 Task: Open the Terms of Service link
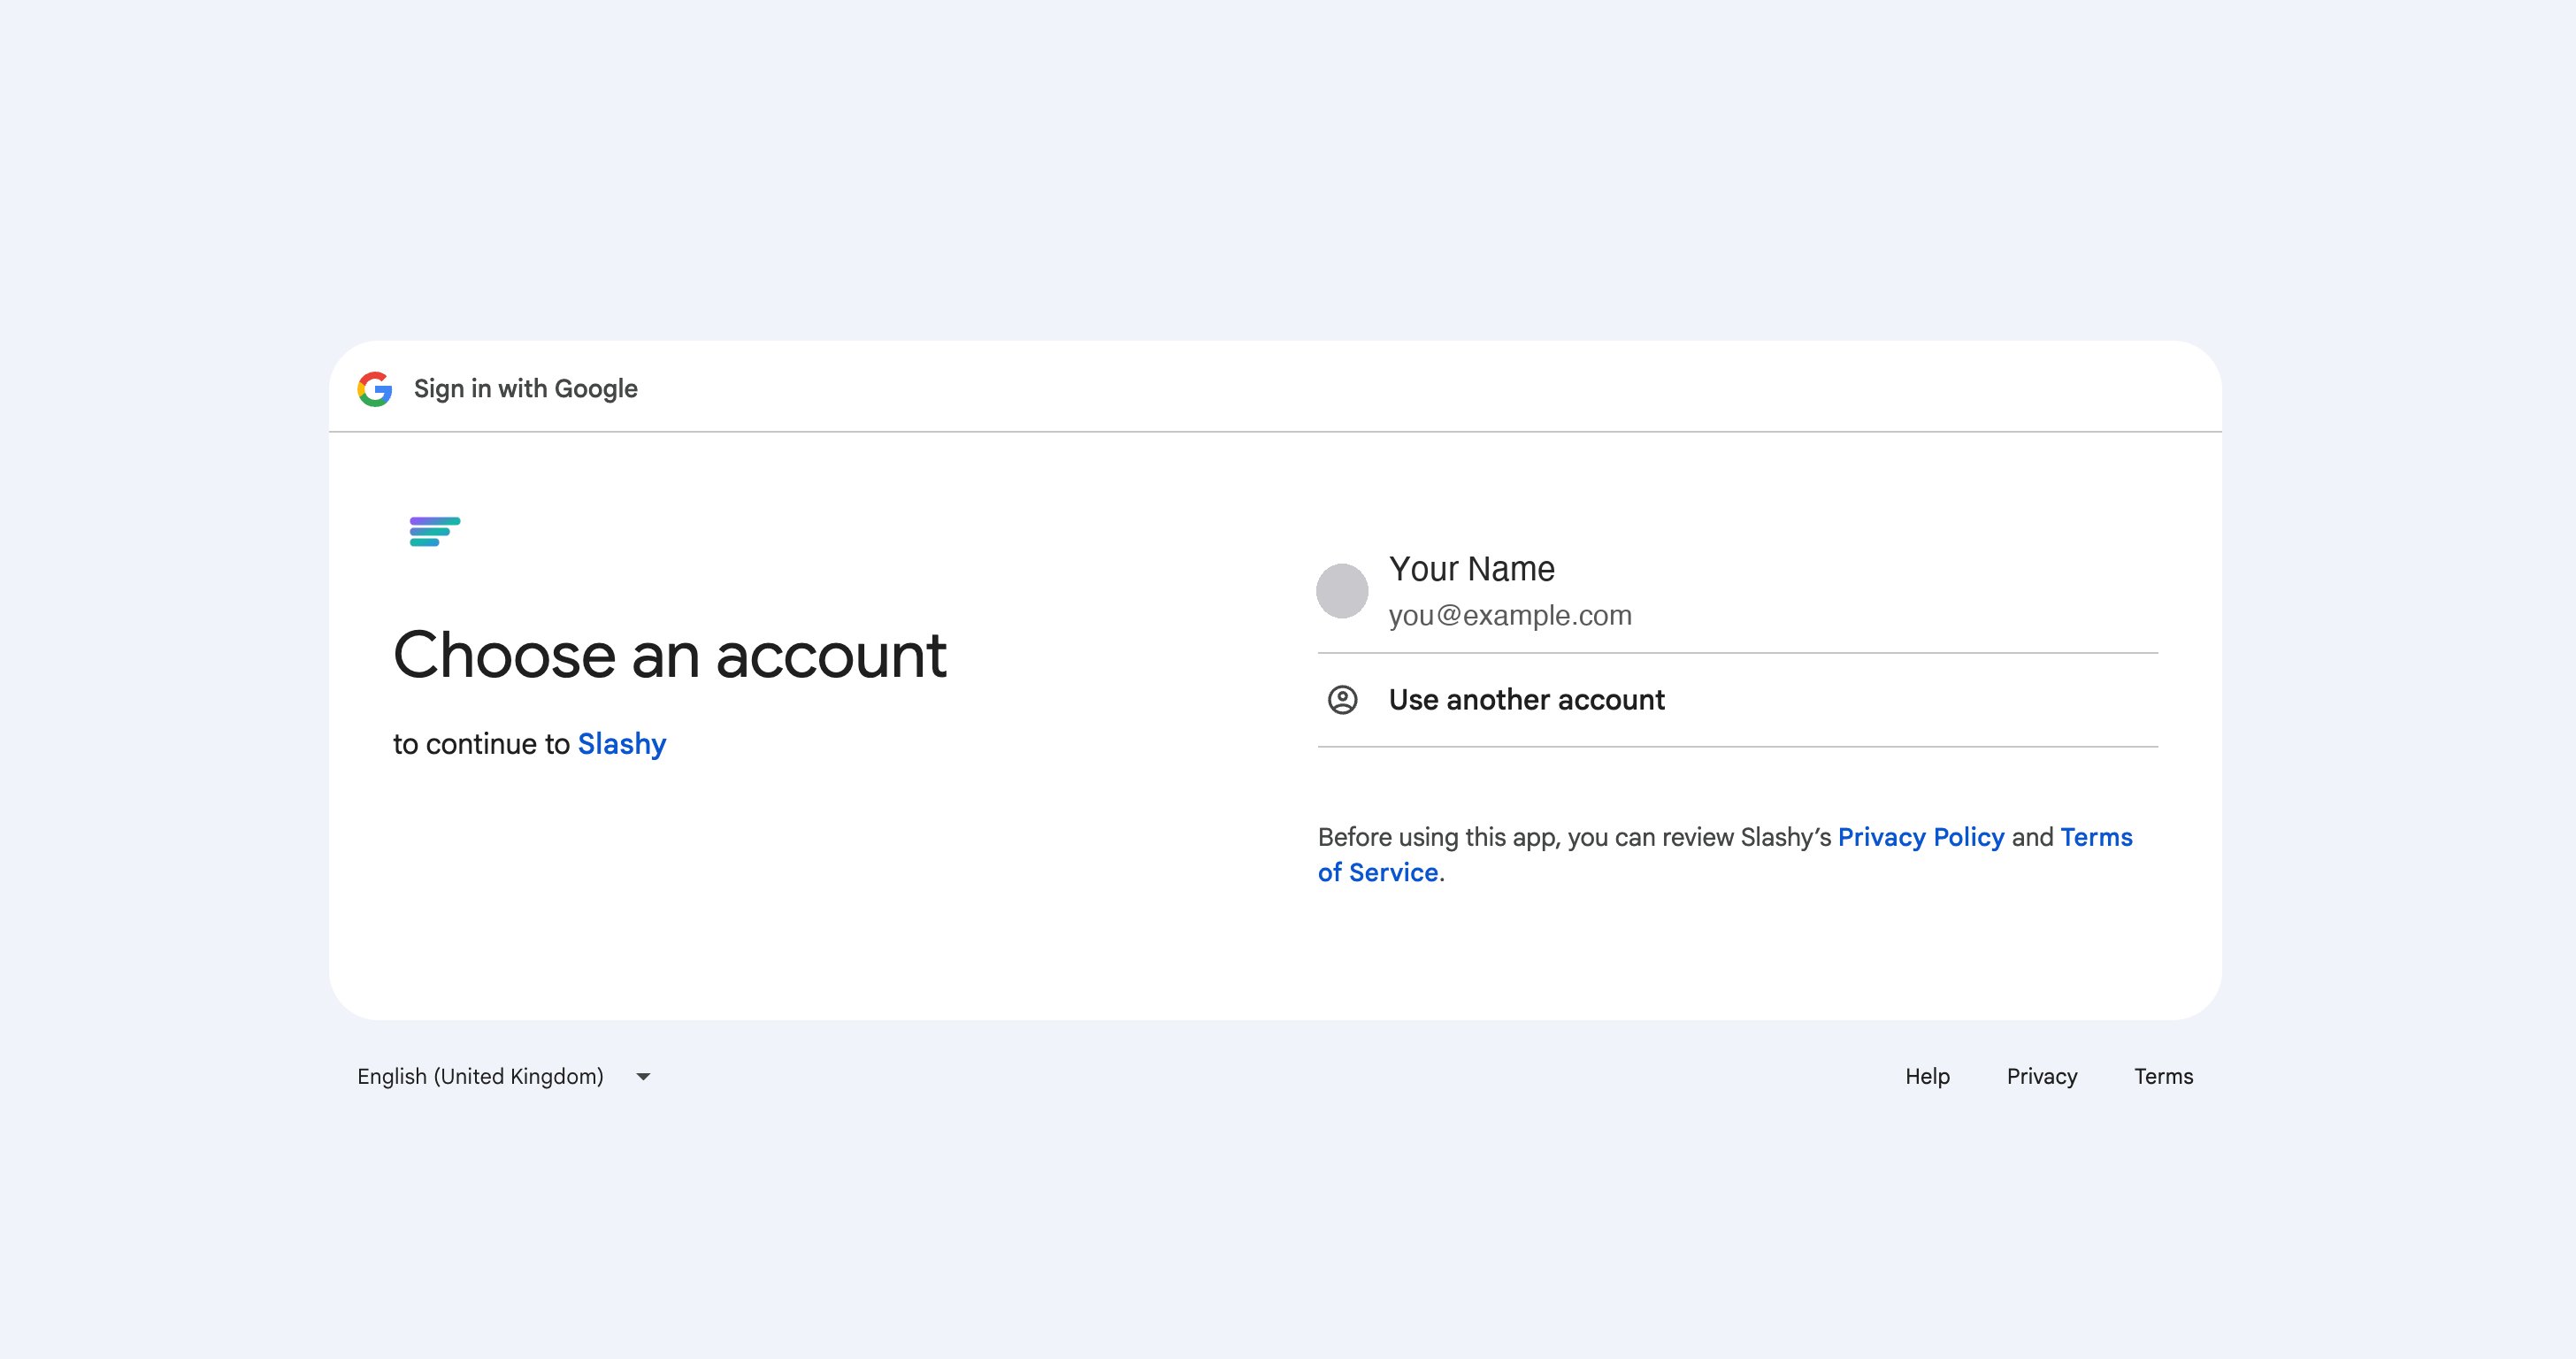(1725, 855)
